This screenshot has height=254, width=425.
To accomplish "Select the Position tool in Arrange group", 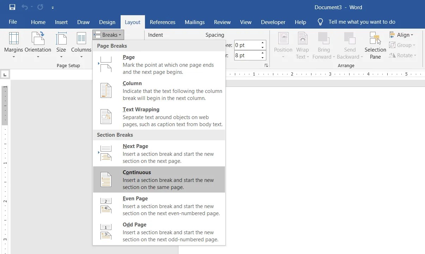I will pos(283,44).
